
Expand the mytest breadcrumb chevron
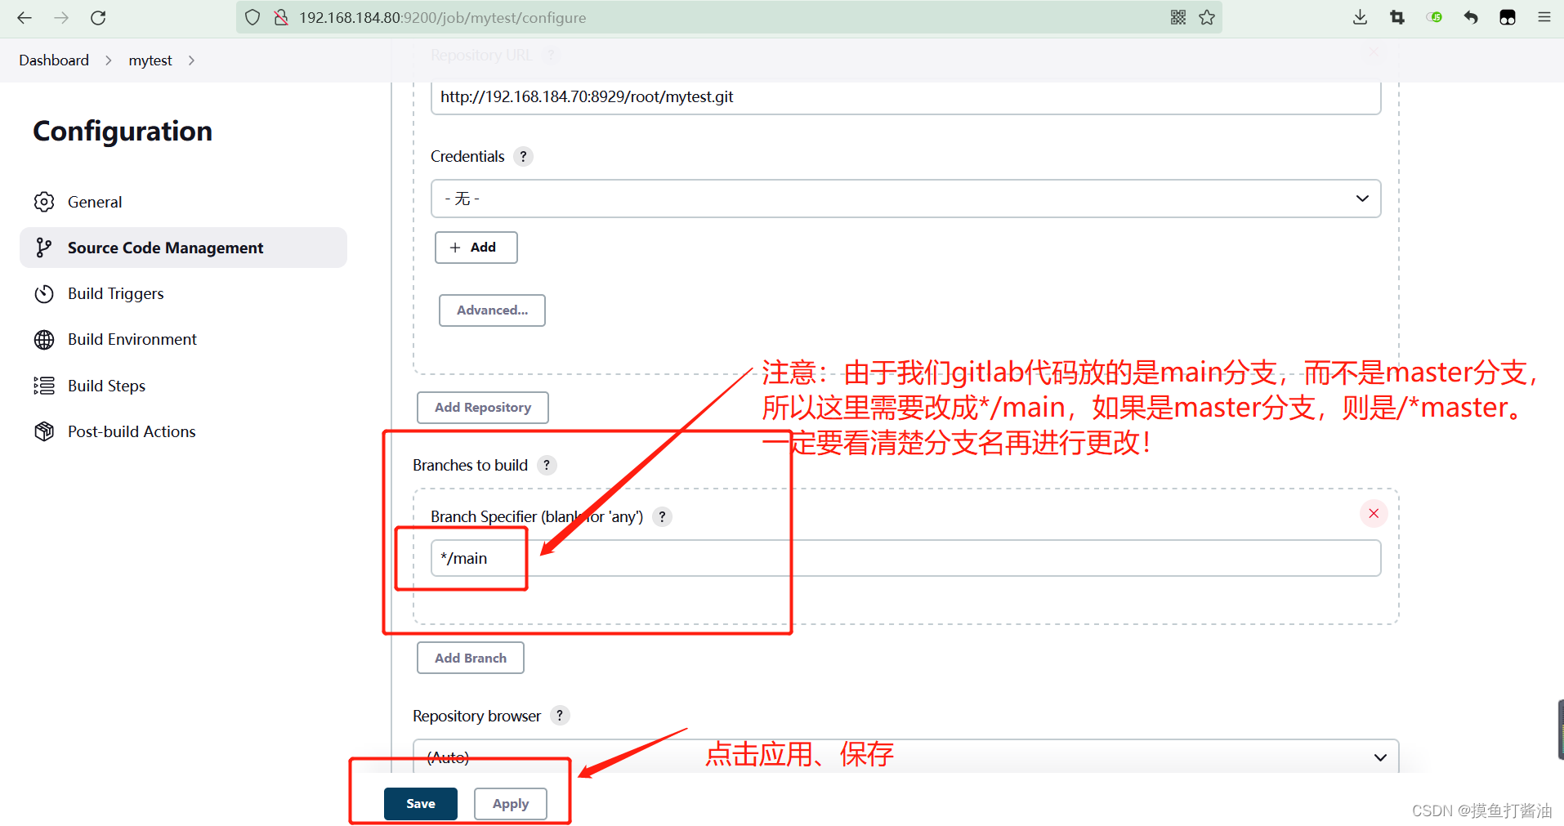coord(191,60)
